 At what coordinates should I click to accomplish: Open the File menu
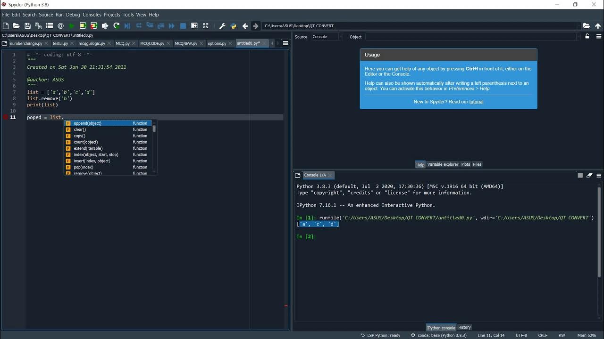pyautogui.click(x=6, y=15)
